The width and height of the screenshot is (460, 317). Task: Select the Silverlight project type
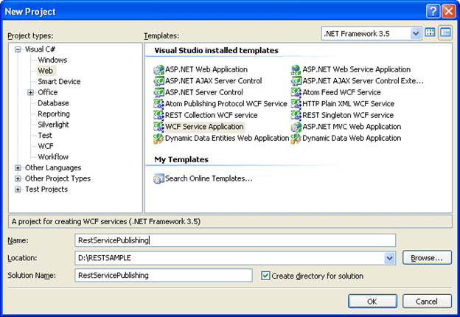[53, 125]
